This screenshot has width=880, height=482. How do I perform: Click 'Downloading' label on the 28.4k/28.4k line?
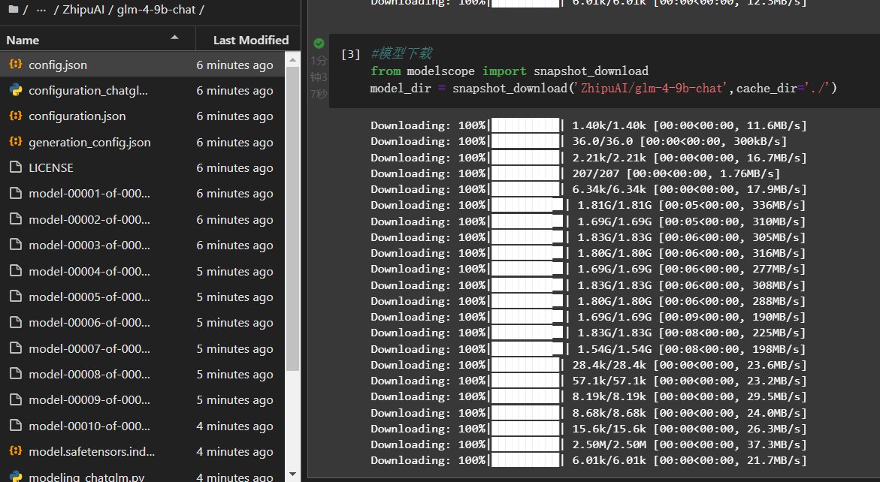click(x=410, y=365)
